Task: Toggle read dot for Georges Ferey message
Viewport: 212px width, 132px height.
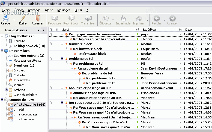Action: coord(138,73)
